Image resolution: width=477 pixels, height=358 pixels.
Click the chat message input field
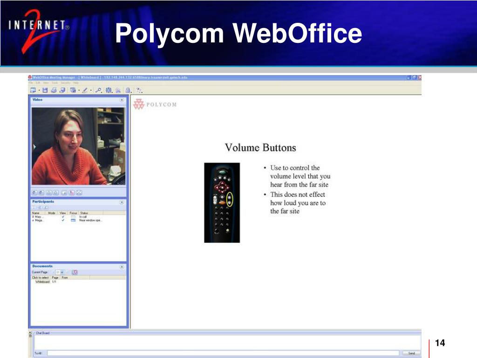[223, 353]
